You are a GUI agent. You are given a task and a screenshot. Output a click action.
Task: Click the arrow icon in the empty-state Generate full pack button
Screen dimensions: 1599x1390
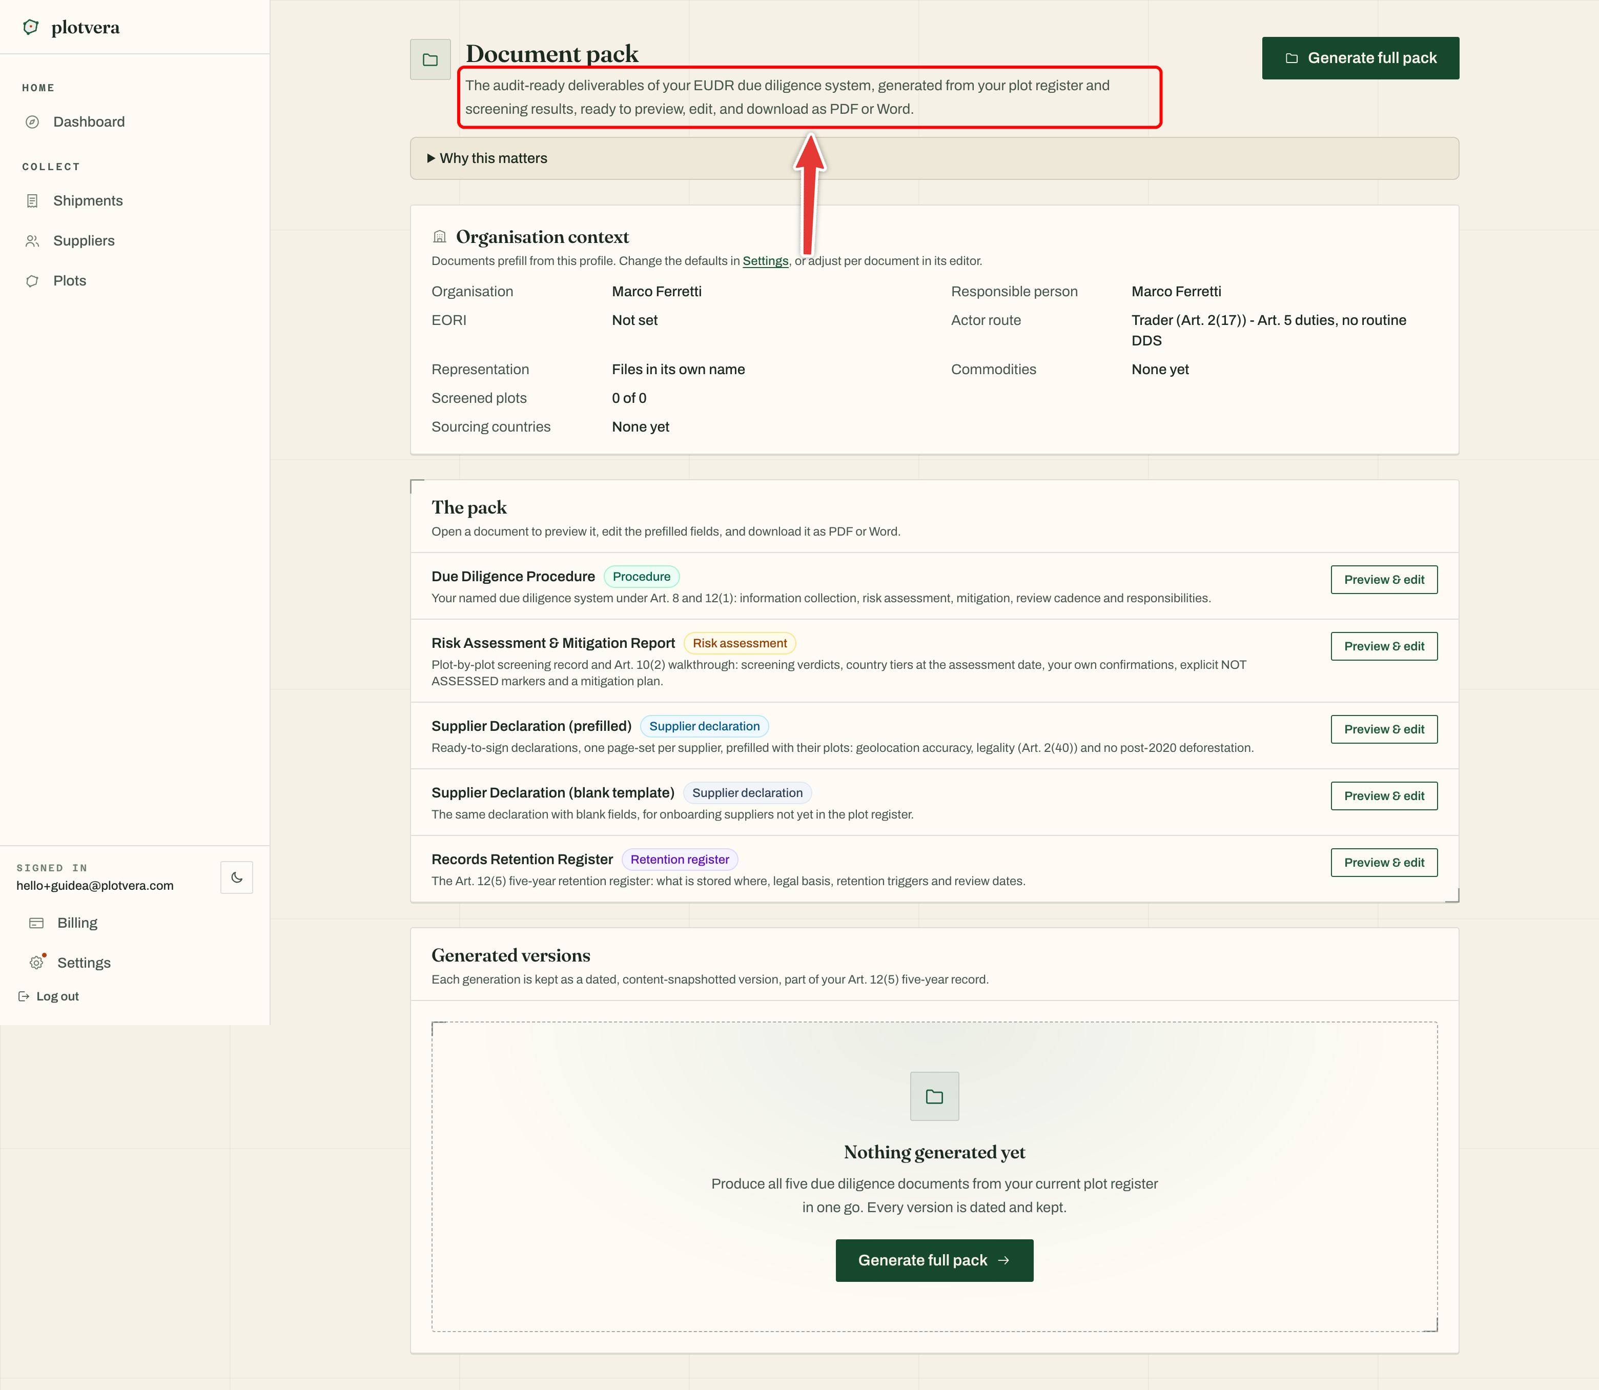coord(1003,1260)
